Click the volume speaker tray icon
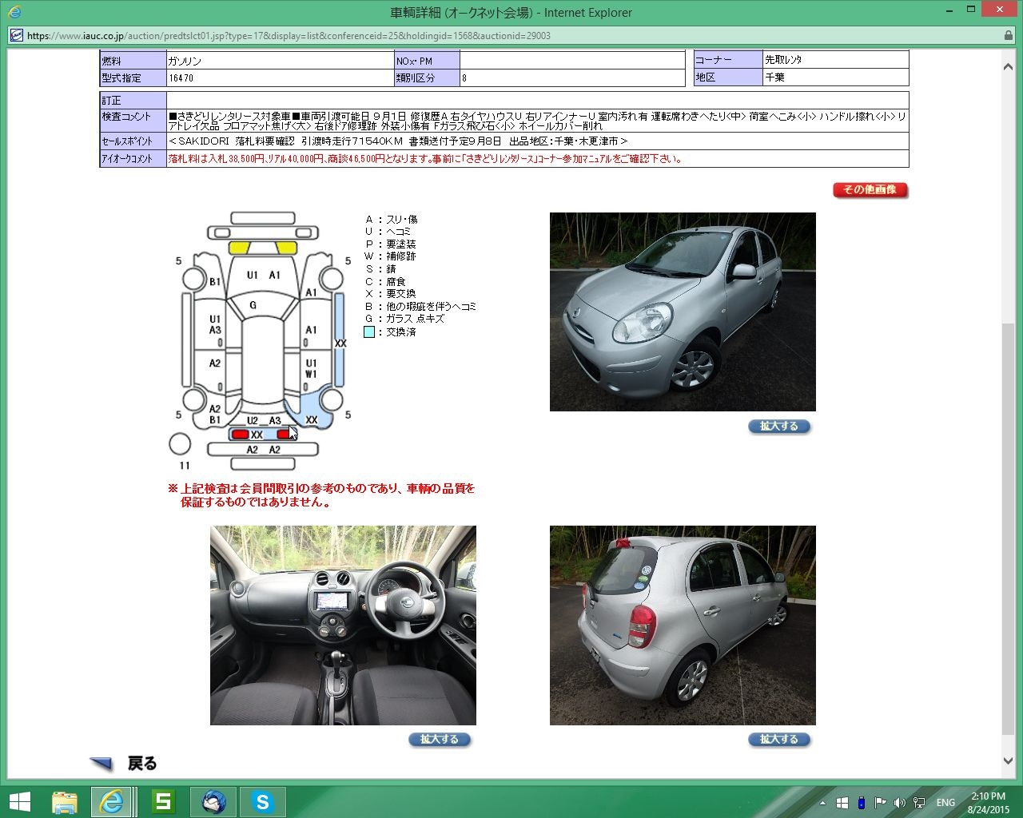This screenshot has width=1023, height=818. (x=899, y=803)
